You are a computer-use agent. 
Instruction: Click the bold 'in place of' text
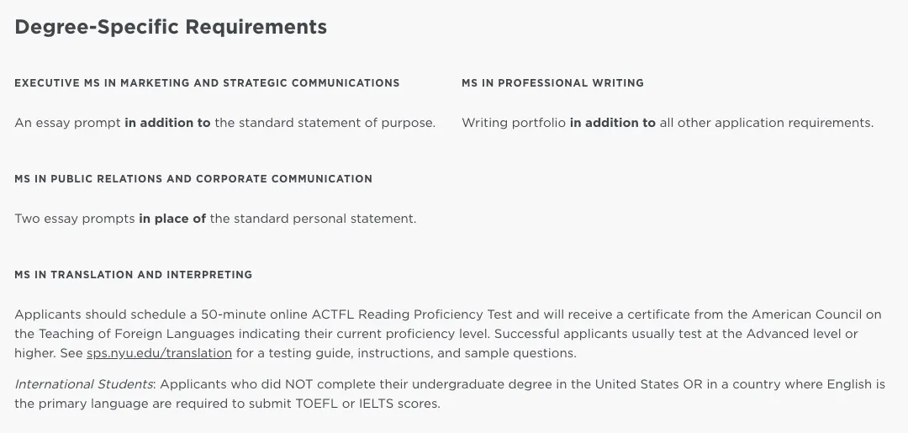coord(172,219)
